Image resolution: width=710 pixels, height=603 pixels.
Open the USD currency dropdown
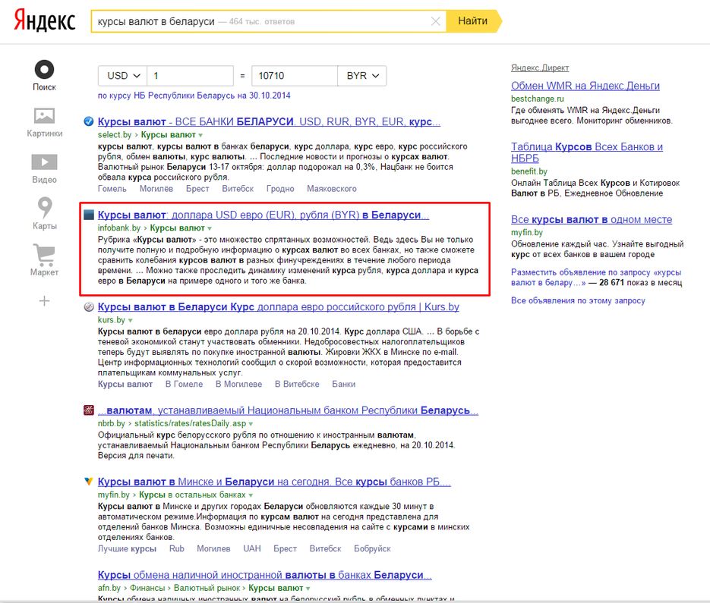123,76
